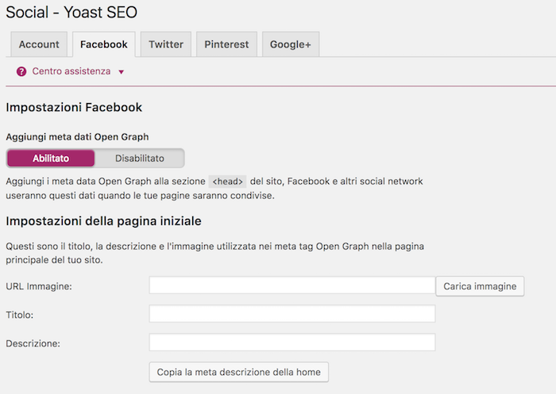The image size is (556, 394).
Task: Click into the URL Immagine field
Action: (292, 285)
